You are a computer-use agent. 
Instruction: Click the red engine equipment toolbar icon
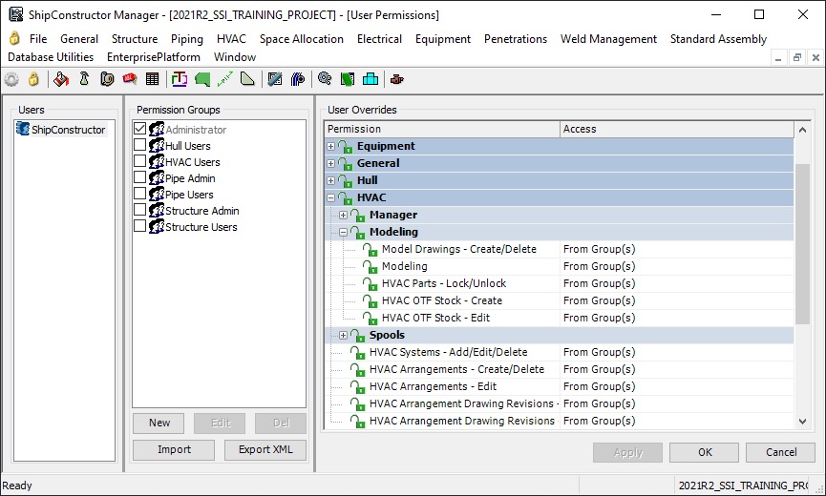pos(396,79)
